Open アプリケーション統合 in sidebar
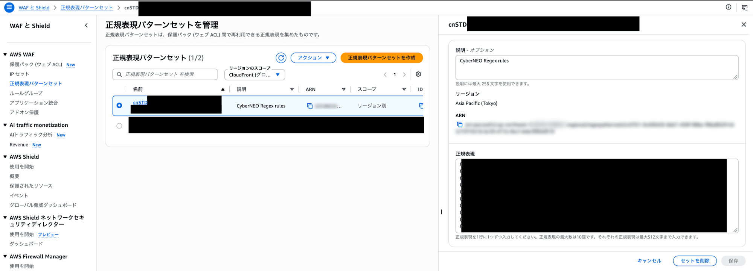The width and height of the screenshot is (753, 271). coord(34,103)
